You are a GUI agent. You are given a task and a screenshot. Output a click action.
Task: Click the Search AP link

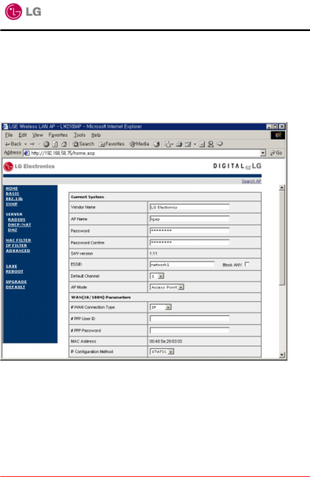(251, 181)
